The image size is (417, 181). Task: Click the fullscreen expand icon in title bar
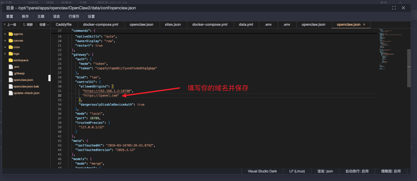tap(394, 8)
